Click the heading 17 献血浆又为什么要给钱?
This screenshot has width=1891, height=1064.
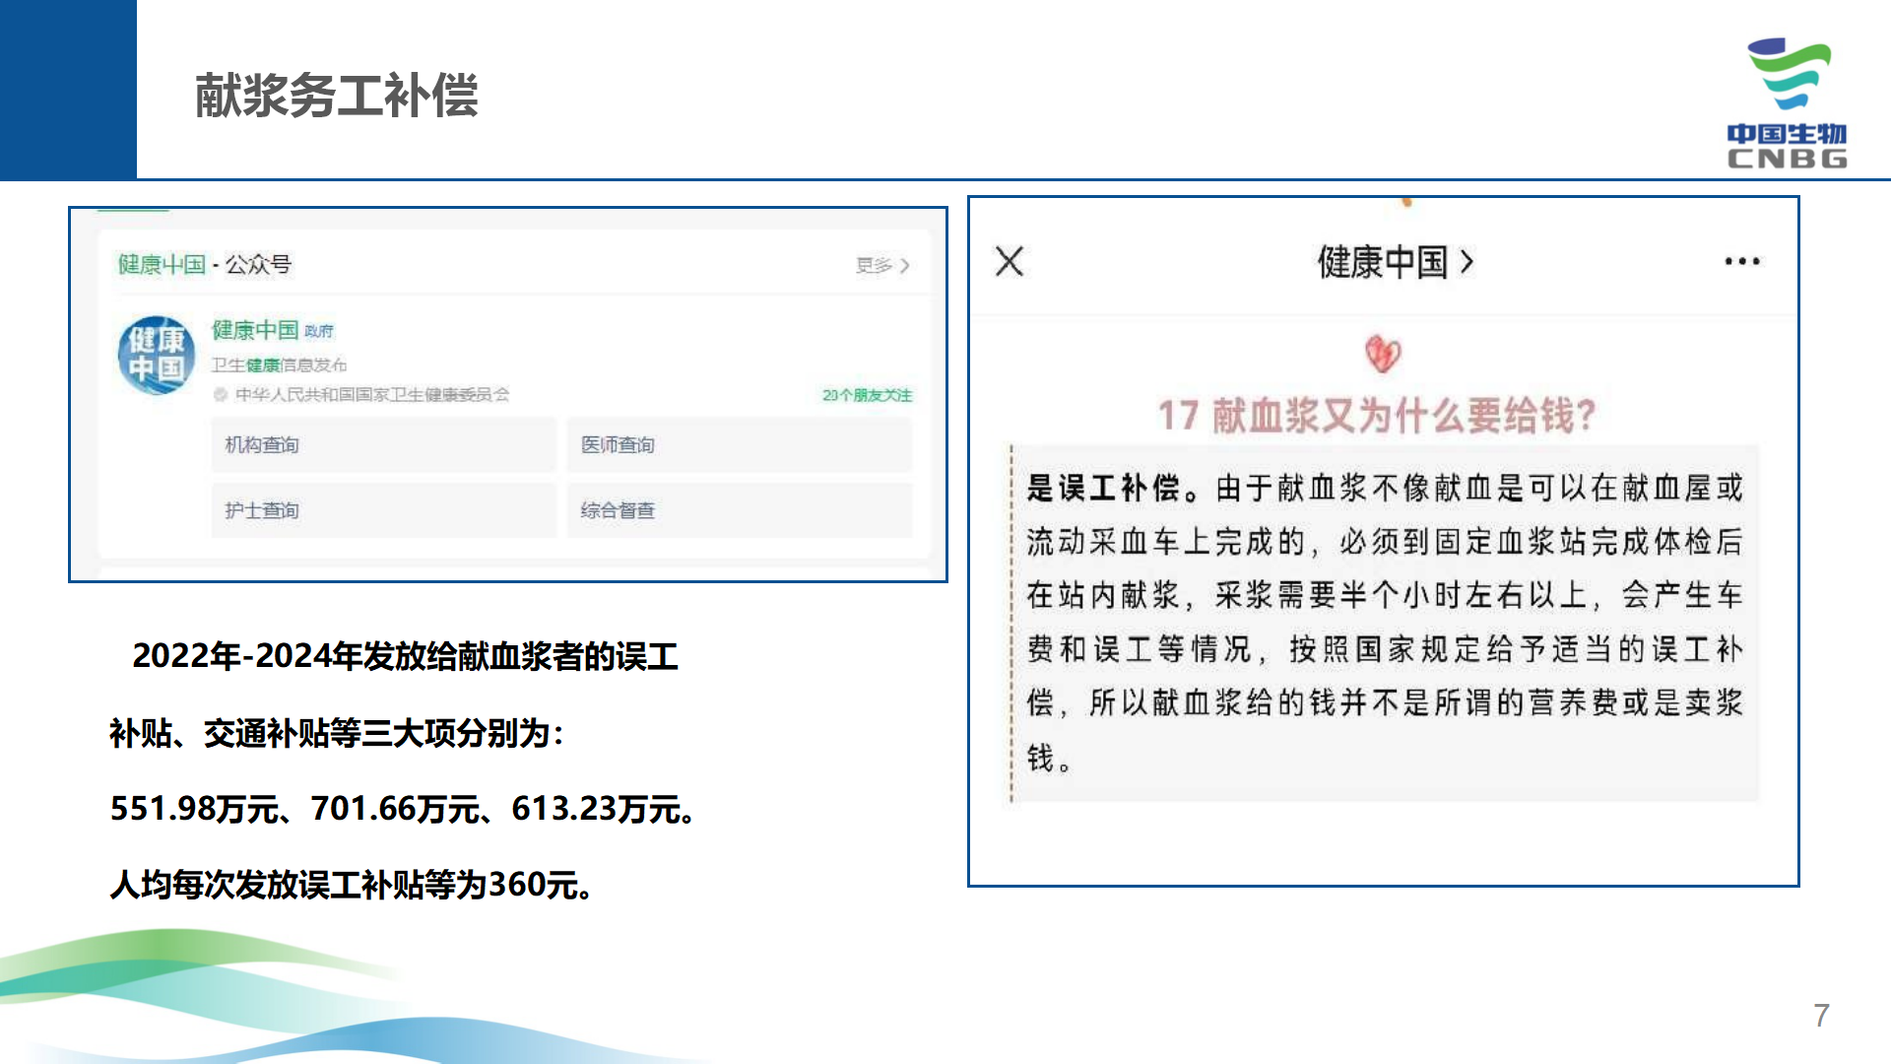1376,416
